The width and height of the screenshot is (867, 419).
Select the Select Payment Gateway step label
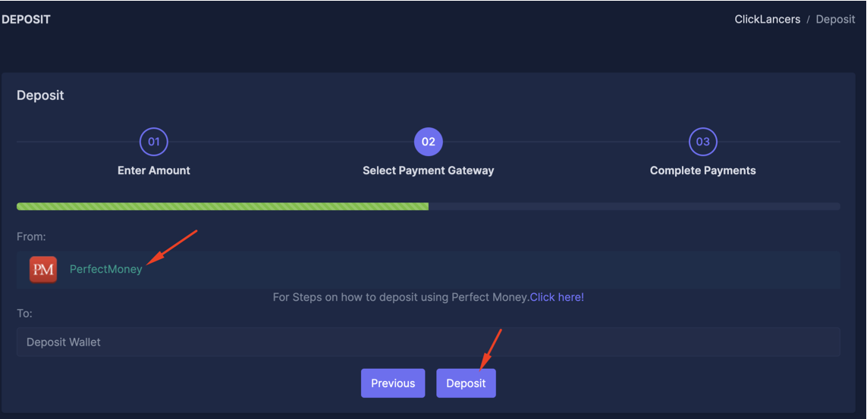coord(429,170)
